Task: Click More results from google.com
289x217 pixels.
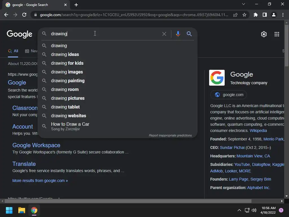Action: [x=40, y=181]
